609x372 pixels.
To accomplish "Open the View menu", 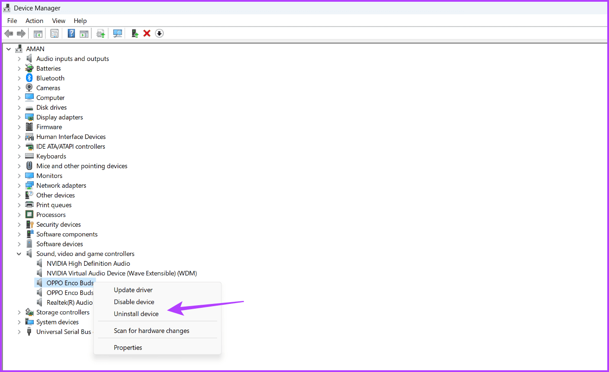I will (59, 20).
